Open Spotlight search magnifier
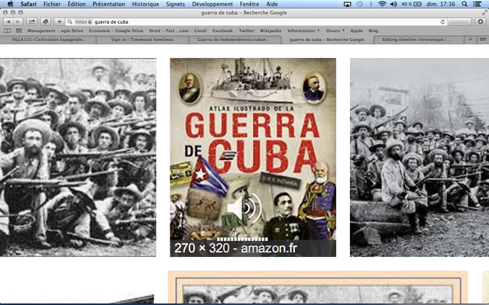 tap(465, 4)
